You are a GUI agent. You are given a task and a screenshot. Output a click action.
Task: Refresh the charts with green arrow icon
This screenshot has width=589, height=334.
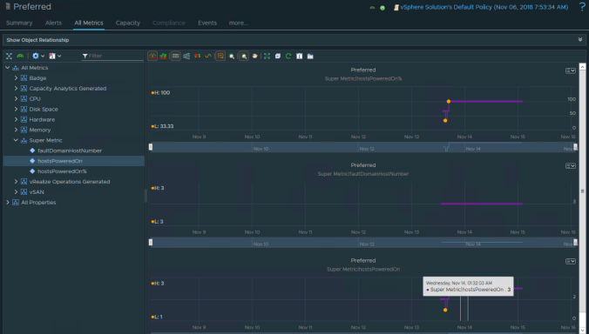point(288,57)
